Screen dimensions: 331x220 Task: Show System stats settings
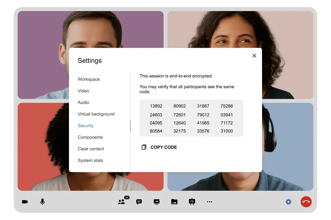click(x=90, y=160)
